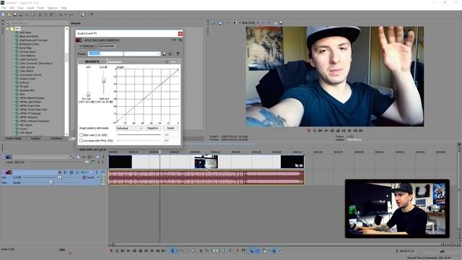462x260 pixels.
Task: Open the Insert menu
Action: point(30,8)
